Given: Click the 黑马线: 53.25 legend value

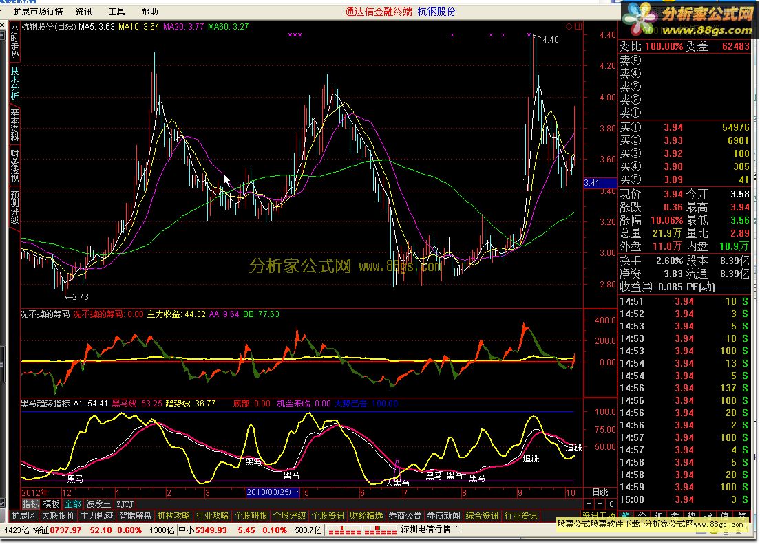Looking at the screenshot, I should [x=137, y=404].
